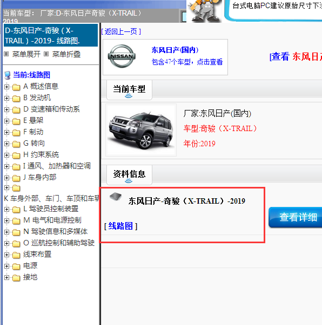Click the folder icon for O 巡航控制和辅助驾驶
Screen dimensions: 322x325
(x=16, y=244)
